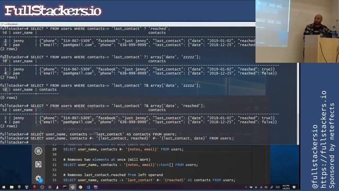Open the red round app on the taskbar
The height and width of the screenshot is (191, 339).
point(34,187)
